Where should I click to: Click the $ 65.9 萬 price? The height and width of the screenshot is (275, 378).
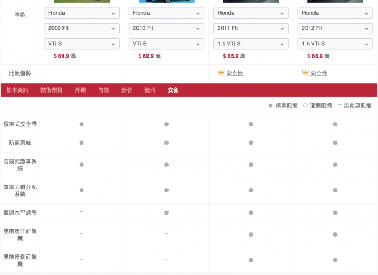coord(234,56)
